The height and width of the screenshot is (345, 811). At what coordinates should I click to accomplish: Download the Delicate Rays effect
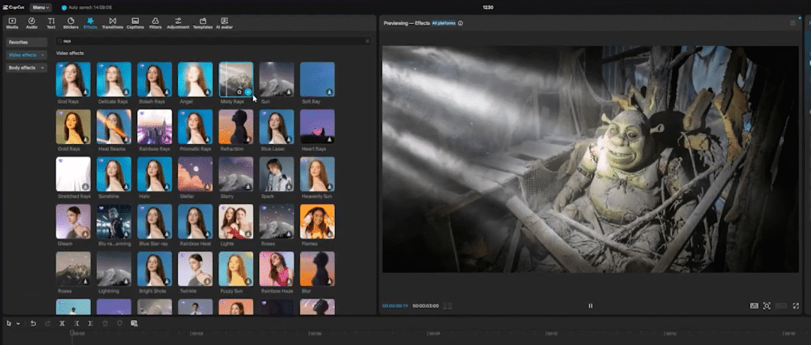pyautogui.click(x=126, y=92)
